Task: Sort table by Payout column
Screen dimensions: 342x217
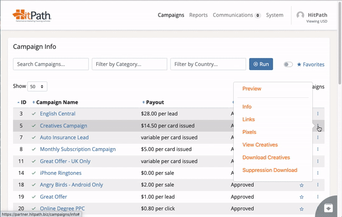Action: pos(153,102)
